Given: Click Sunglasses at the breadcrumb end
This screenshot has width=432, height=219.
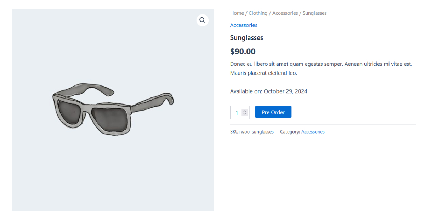Looking at the screenshot, I should point(314,13).
